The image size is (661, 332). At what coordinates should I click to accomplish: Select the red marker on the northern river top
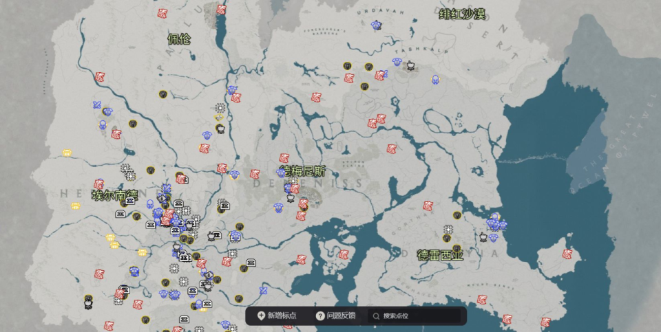[221, 9]
